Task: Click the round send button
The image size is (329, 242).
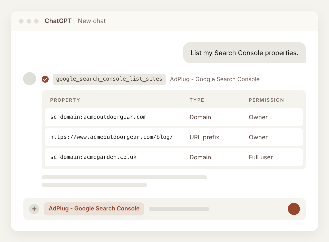Action: pos(294,209)
